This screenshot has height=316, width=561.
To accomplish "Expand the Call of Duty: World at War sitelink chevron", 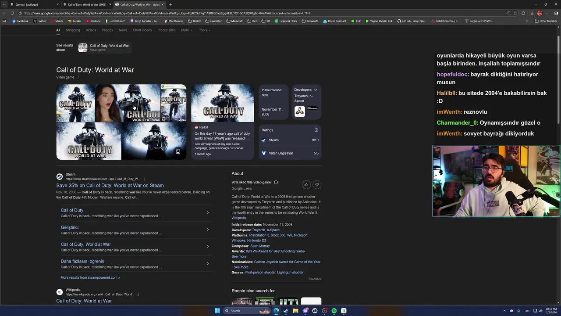I will pyautogui.click(x=208, y=246).
